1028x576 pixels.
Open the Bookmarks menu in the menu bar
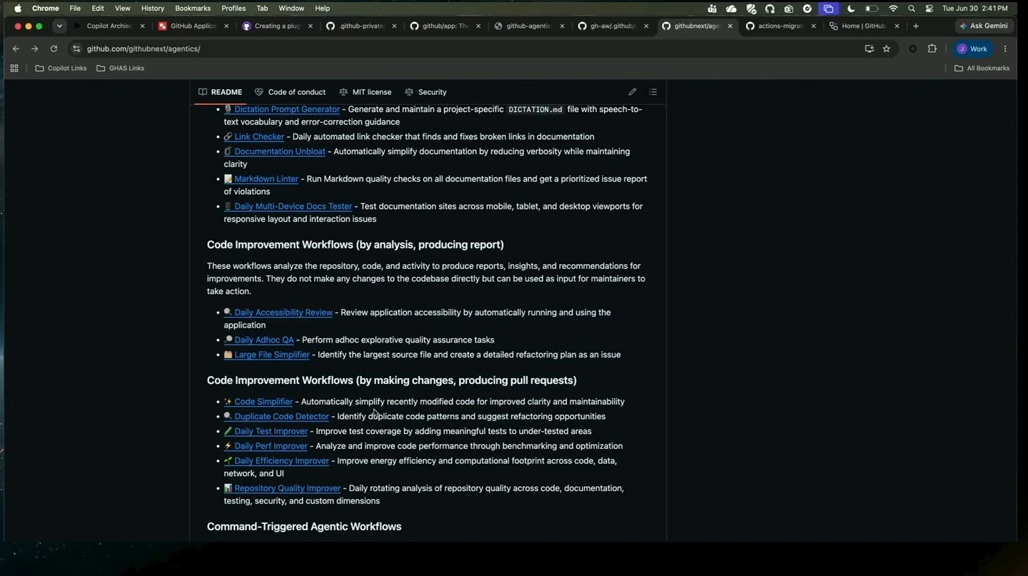click(x=193, y=9)
